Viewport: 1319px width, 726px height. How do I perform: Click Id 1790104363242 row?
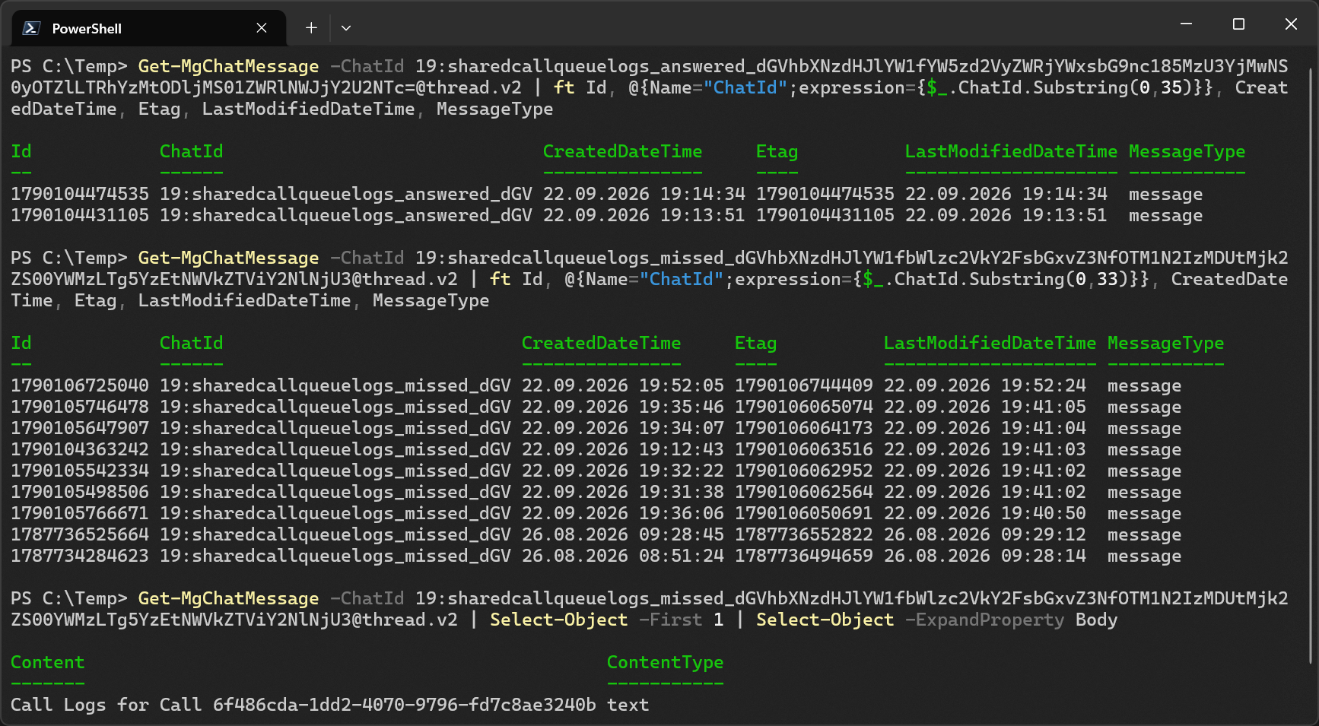[80, 449]
